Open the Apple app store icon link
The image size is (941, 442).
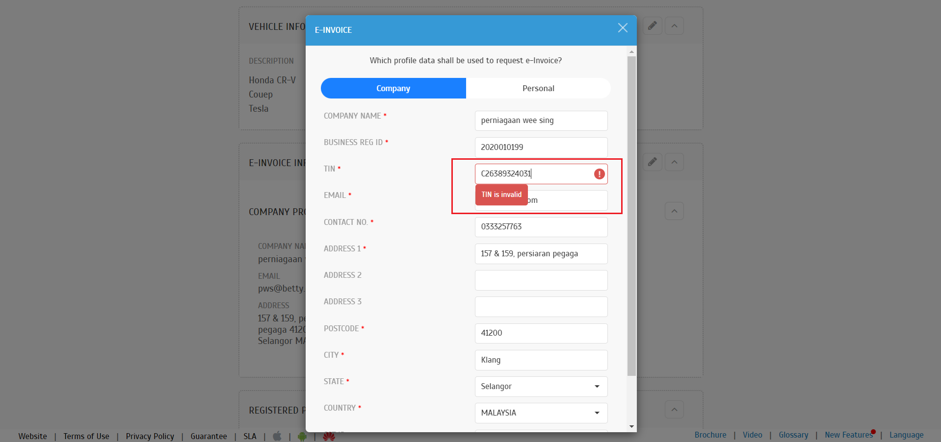277,436
